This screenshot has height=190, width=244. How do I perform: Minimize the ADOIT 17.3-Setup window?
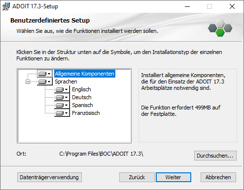click(x=187, y=6)
